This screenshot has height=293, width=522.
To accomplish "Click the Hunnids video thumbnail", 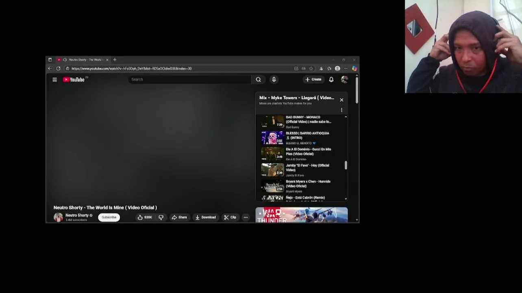I will [x=272, y=186].
